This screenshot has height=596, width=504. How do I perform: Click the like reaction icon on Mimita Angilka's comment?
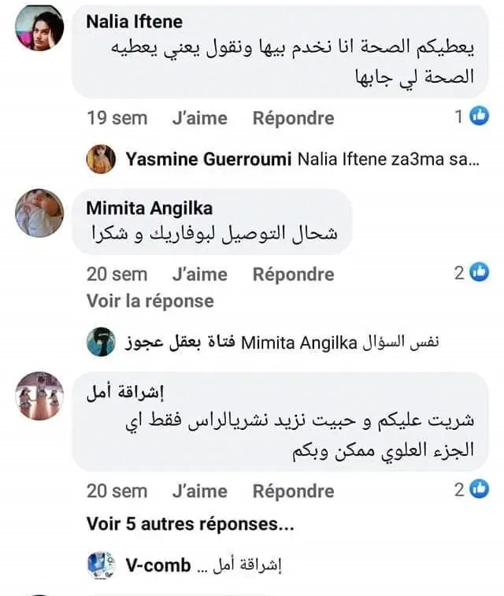[x=479, y=273]
